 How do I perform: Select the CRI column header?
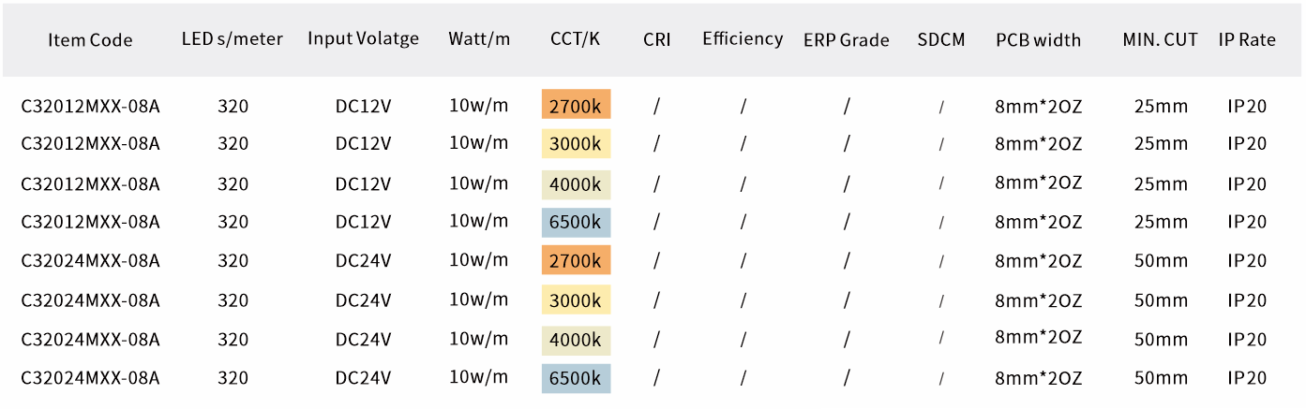tap(657, 39)
